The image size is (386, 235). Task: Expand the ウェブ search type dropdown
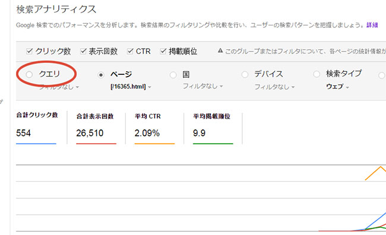pos(337,87)
